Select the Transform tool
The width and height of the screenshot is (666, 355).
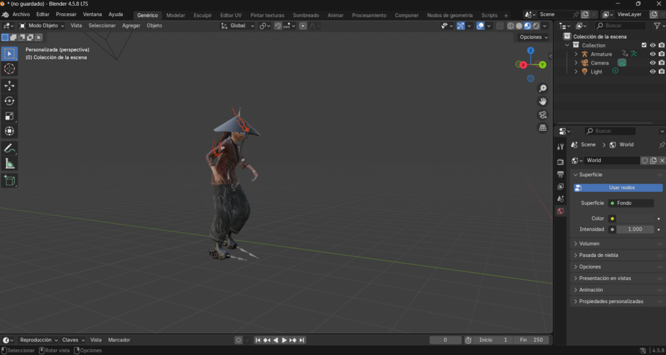(x=9, y=131)
